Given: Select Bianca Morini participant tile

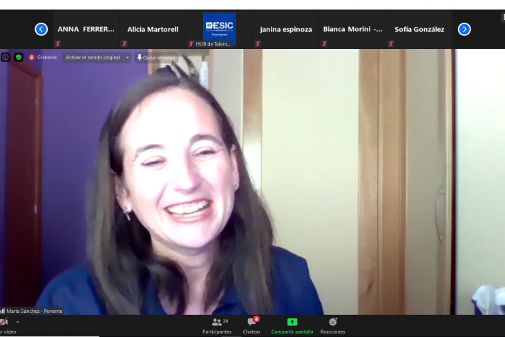Looking at the screenshot, I should tap(352, 30).
